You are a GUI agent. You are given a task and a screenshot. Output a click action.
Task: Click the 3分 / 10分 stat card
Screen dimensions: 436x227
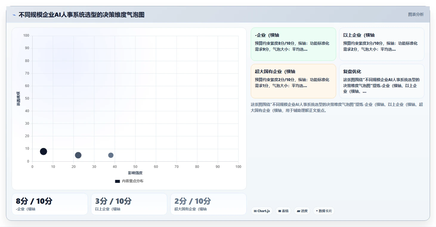[129, 204]
